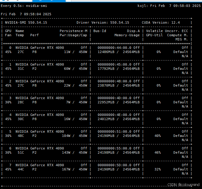
Task: Click the 'MIG M.' column header
Action: 182,39
